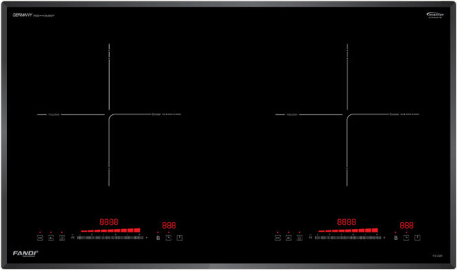This screenshot has height=270, width=457.
Task: Select second cooking mode icon on left panel
Action: 51,238
